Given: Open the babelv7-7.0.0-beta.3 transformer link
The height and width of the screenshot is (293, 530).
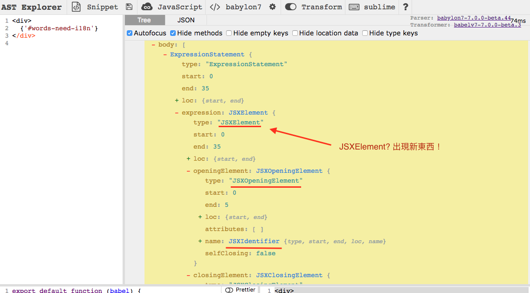Looking at the screenshot, I should pyautogui.click(x=487, y=25).
